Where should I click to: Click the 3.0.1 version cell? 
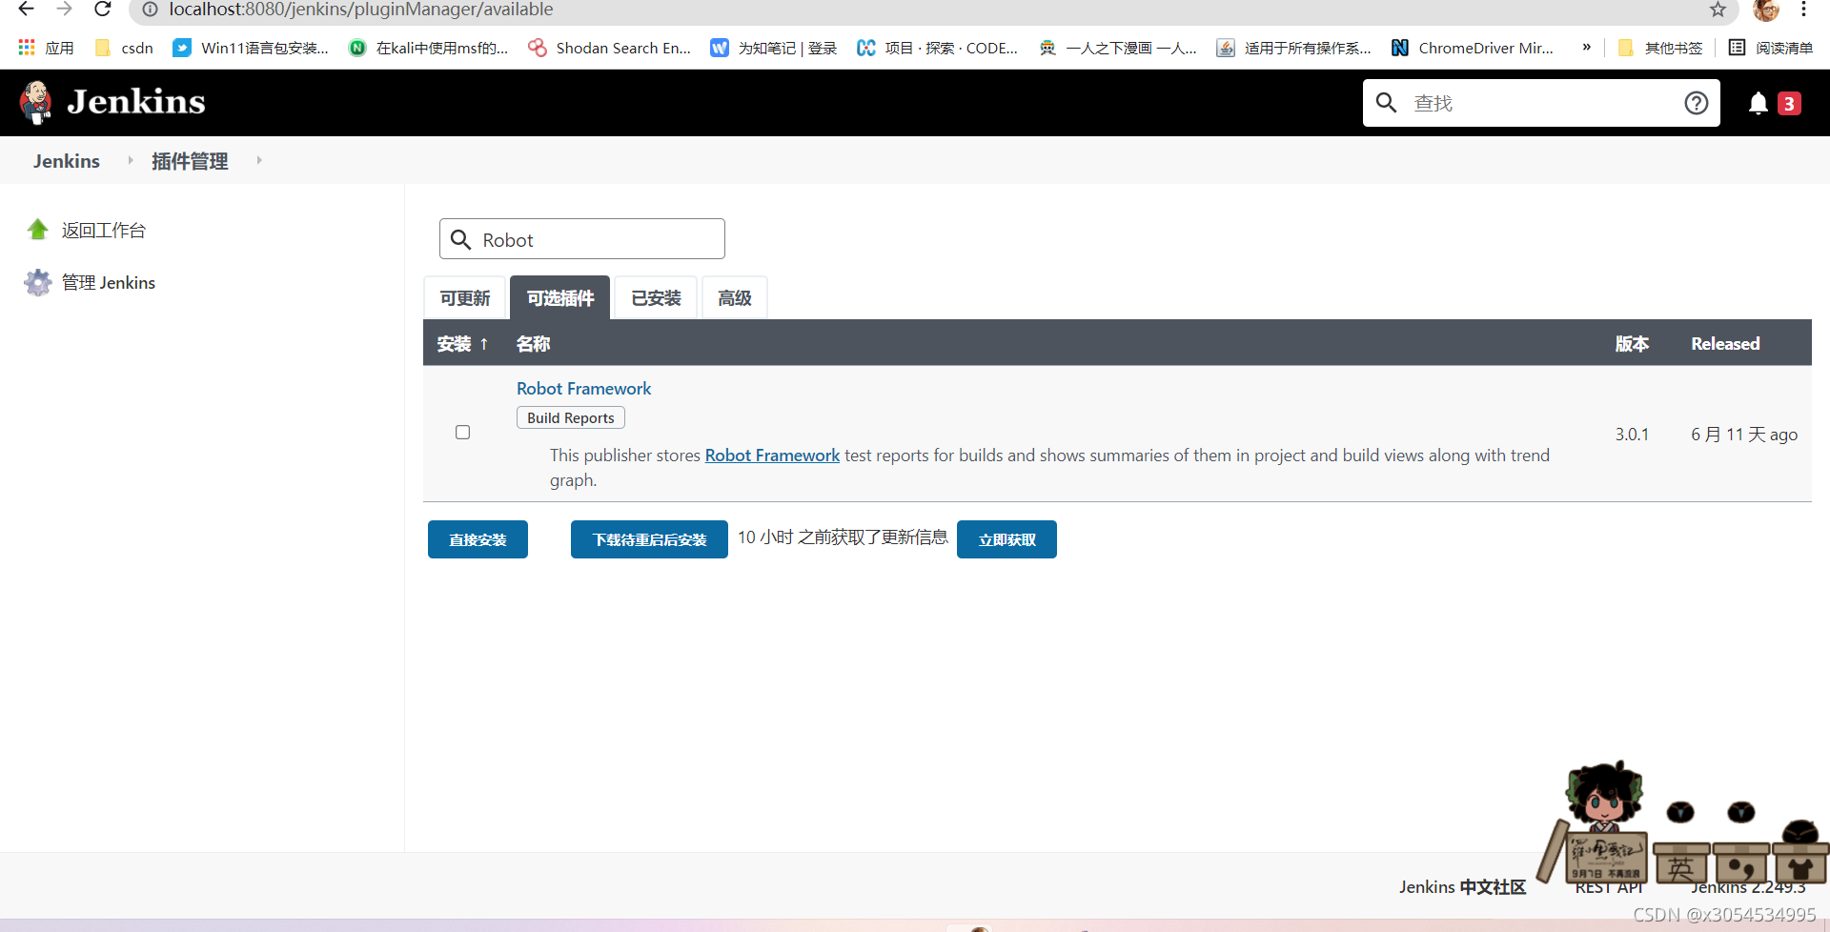pyautogui.click(x=1632, y=435)
